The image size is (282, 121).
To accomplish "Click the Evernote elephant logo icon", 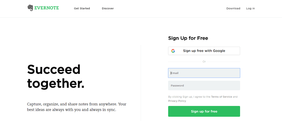I will pyautogui.click(x=30, y=8).
